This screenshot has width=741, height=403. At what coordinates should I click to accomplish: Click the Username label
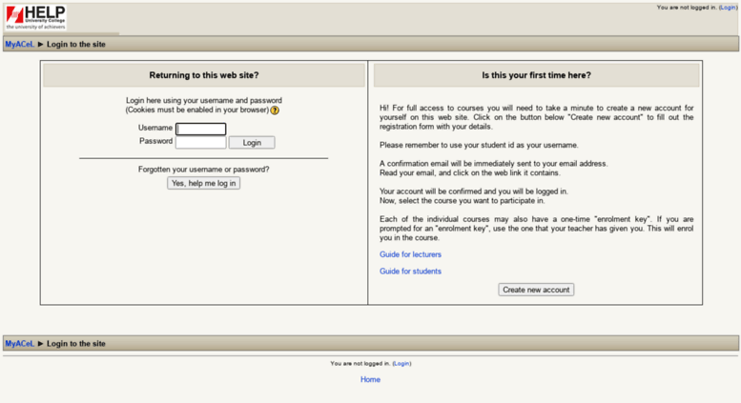point(155,128)
